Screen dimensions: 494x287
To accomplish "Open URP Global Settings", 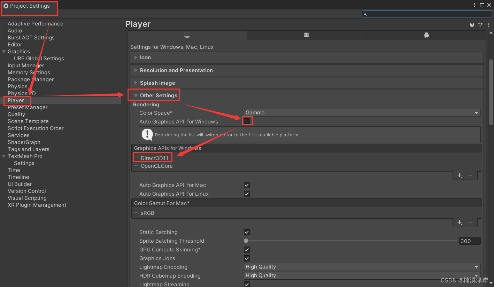I will [39, 59].
